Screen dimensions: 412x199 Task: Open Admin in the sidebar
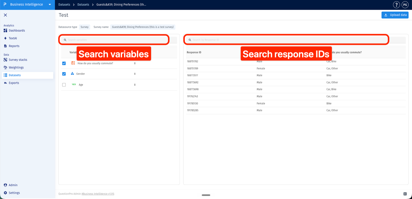13,185
